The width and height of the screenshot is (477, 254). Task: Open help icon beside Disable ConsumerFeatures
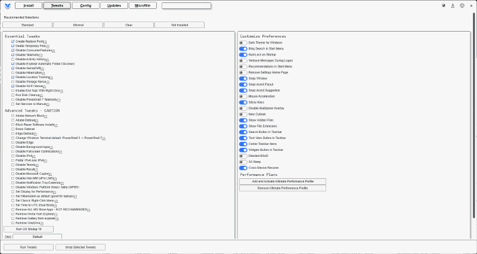(x=53, y=51)
